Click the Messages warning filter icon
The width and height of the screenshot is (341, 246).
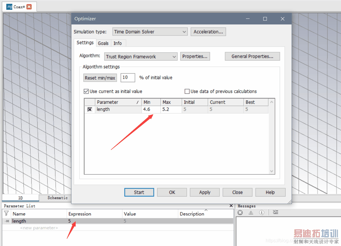click(x=251, y=213)
